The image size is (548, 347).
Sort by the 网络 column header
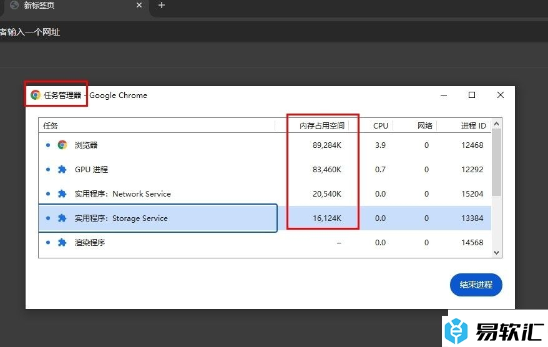coord(424,125)
